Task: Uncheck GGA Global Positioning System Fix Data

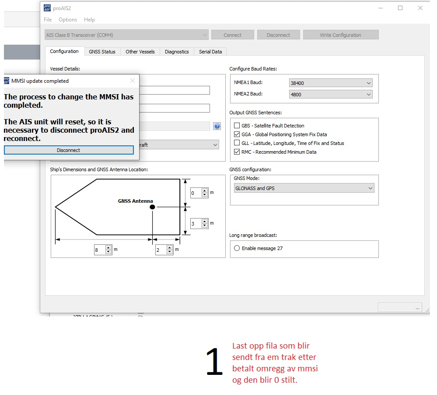Action: coord(237,134)
